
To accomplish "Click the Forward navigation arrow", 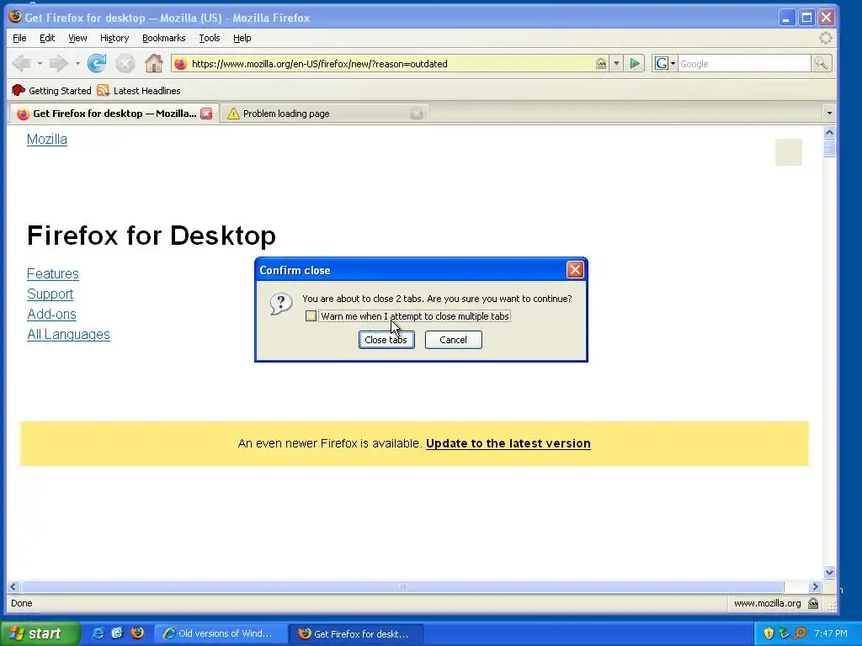I will [58, 64].
